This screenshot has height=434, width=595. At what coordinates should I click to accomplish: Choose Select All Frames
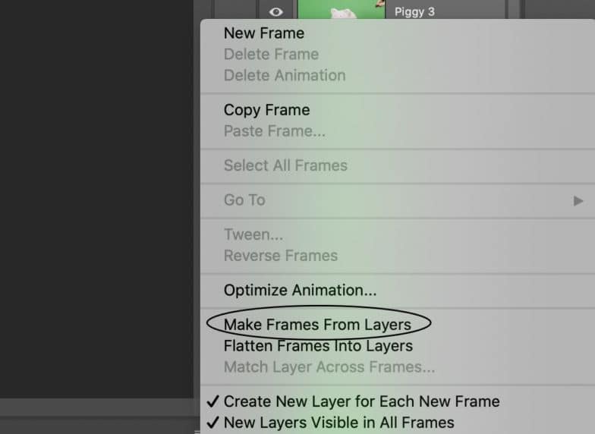pyautogui.click(x=285, y=165)
